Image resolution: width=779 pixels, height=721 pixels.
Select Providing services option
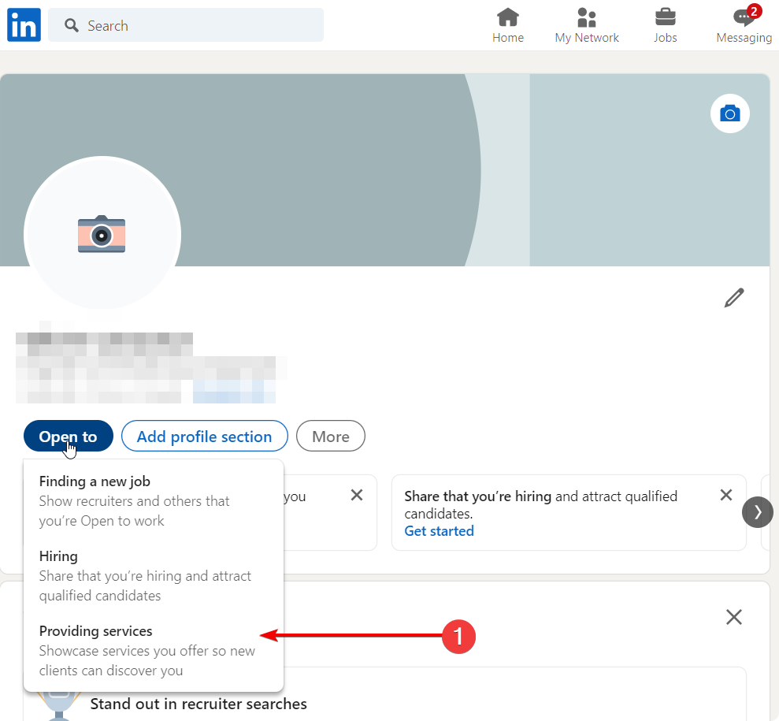coord(96,631)
